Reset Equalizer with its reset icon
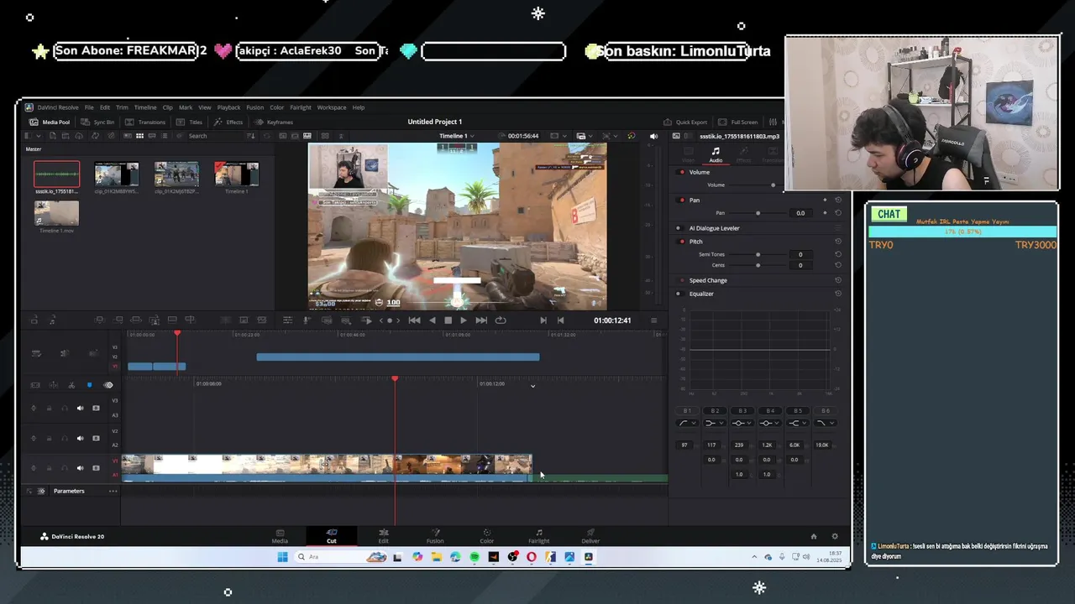The image size is (1075, 604). [x=837, y=294]
